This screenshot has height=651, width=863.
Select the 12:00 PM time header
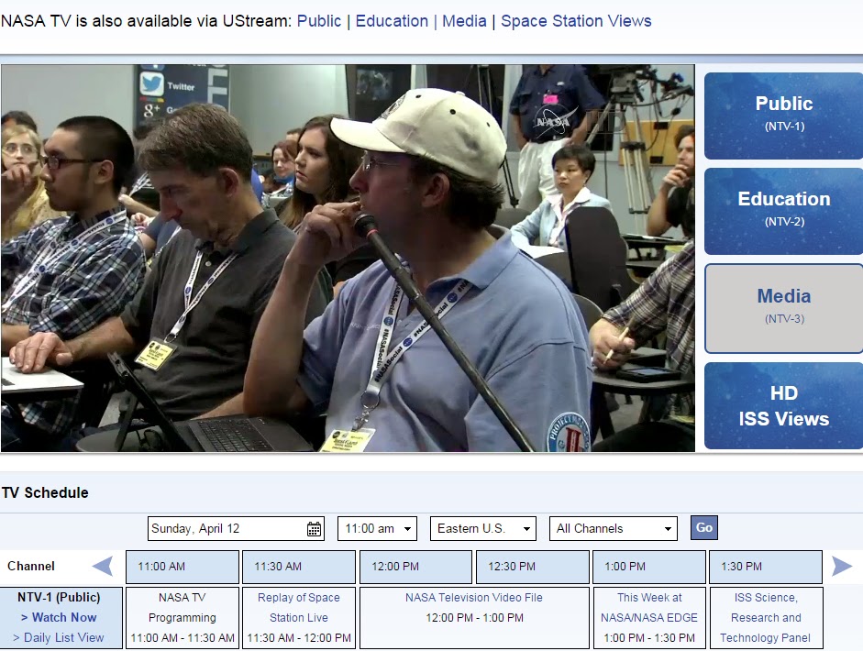[x=415, y=567]
